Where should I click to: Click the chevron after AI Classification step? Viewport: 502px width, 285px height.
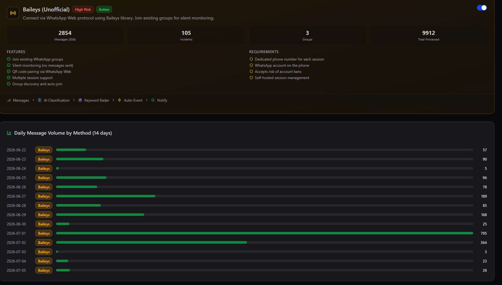pyautogui.click(x=74, y=100)
